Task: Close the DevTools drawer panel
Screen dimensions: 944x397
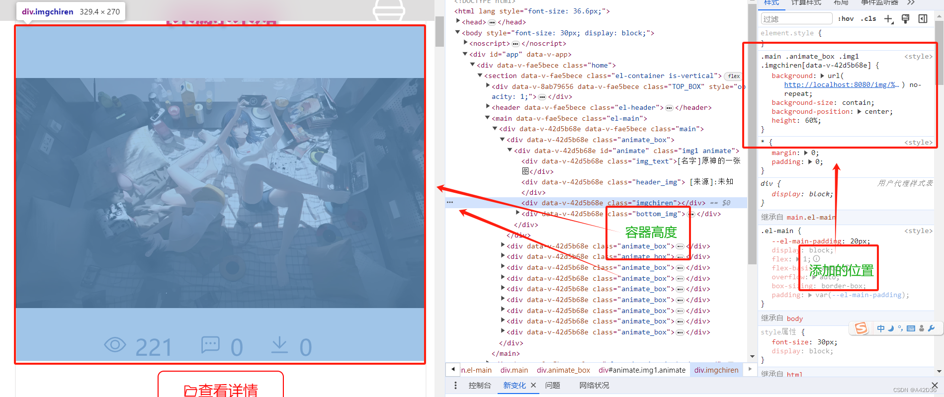Action: (935, 385)
